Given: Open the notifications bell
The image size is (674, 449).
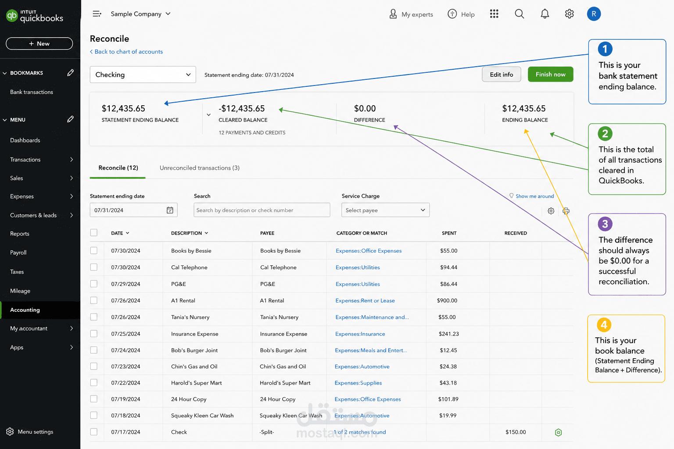Looking at the screenshot, I should pyautogui.click(x=545, y=14).
